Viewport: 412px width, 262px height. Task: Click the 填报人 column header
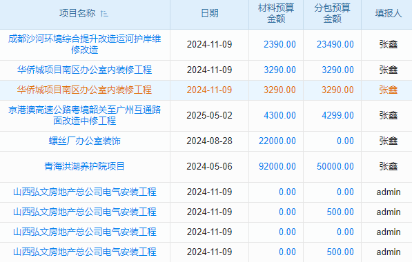point(389,13)
